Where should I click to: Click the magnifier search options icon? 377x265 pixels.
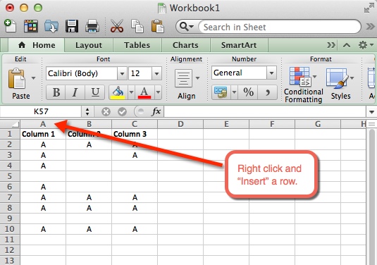186,27
